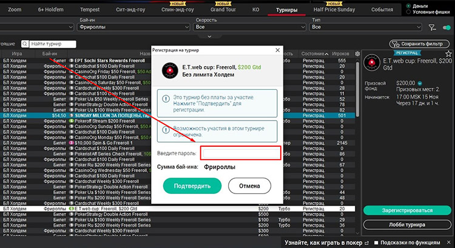
Task: Select CasinoOrg Monday $50 Freeroll row
Action: 177,138
